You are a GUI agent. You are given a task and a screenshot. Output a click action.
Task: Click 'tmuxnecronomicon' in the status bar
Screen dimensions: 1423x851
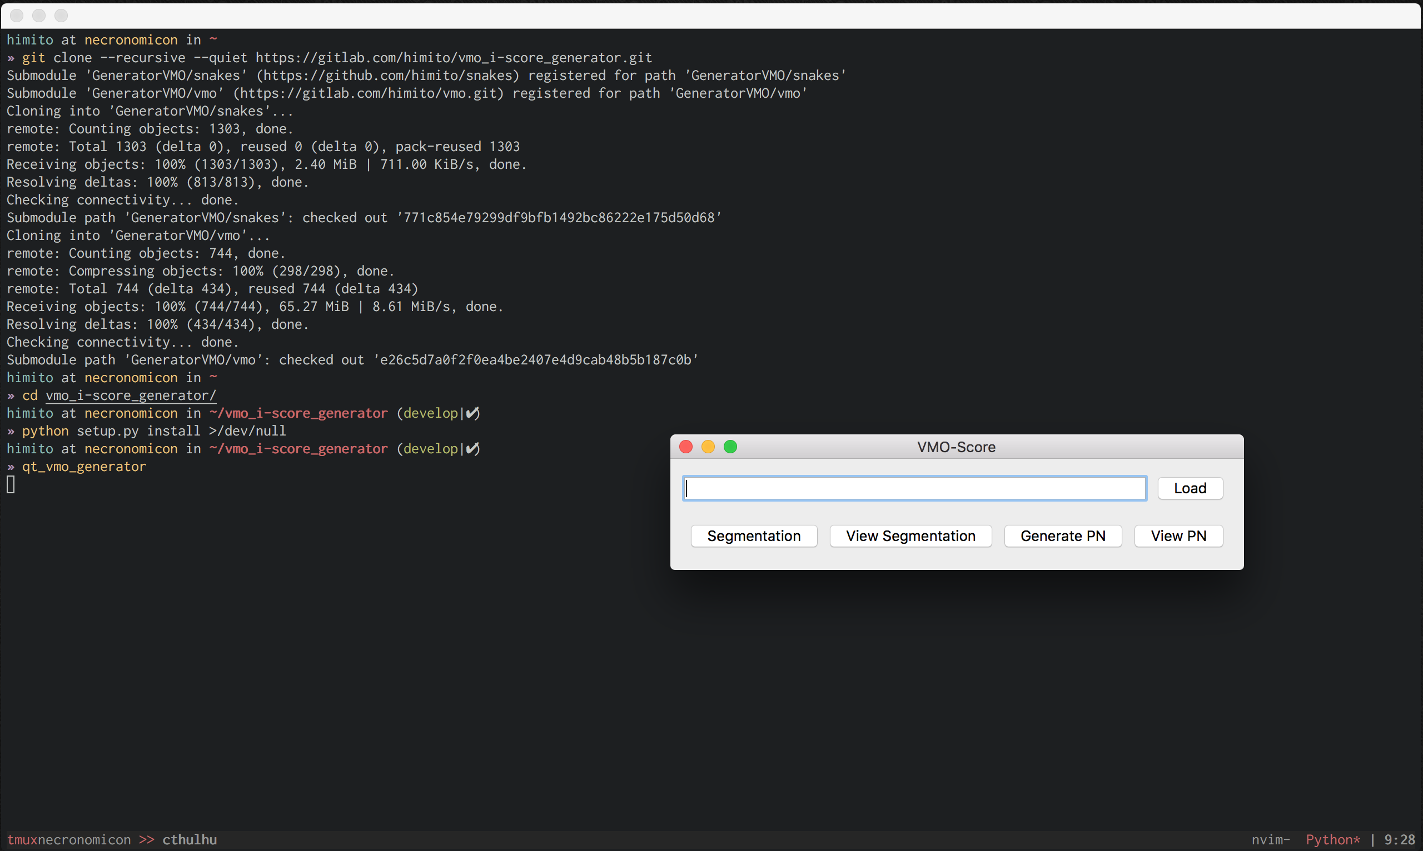[69, 839]
